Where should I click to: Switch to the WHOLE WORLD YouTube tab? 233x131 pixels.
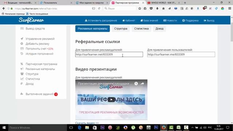coord(163,3)
